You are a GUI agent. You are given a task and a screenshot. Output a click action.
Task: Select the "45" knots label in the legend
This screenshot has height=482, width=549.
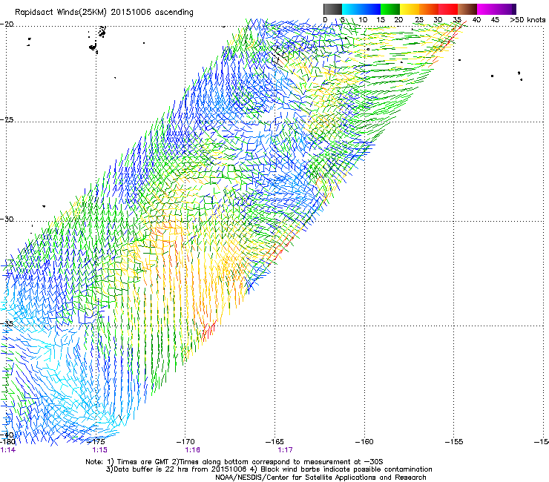click(495, 20)
